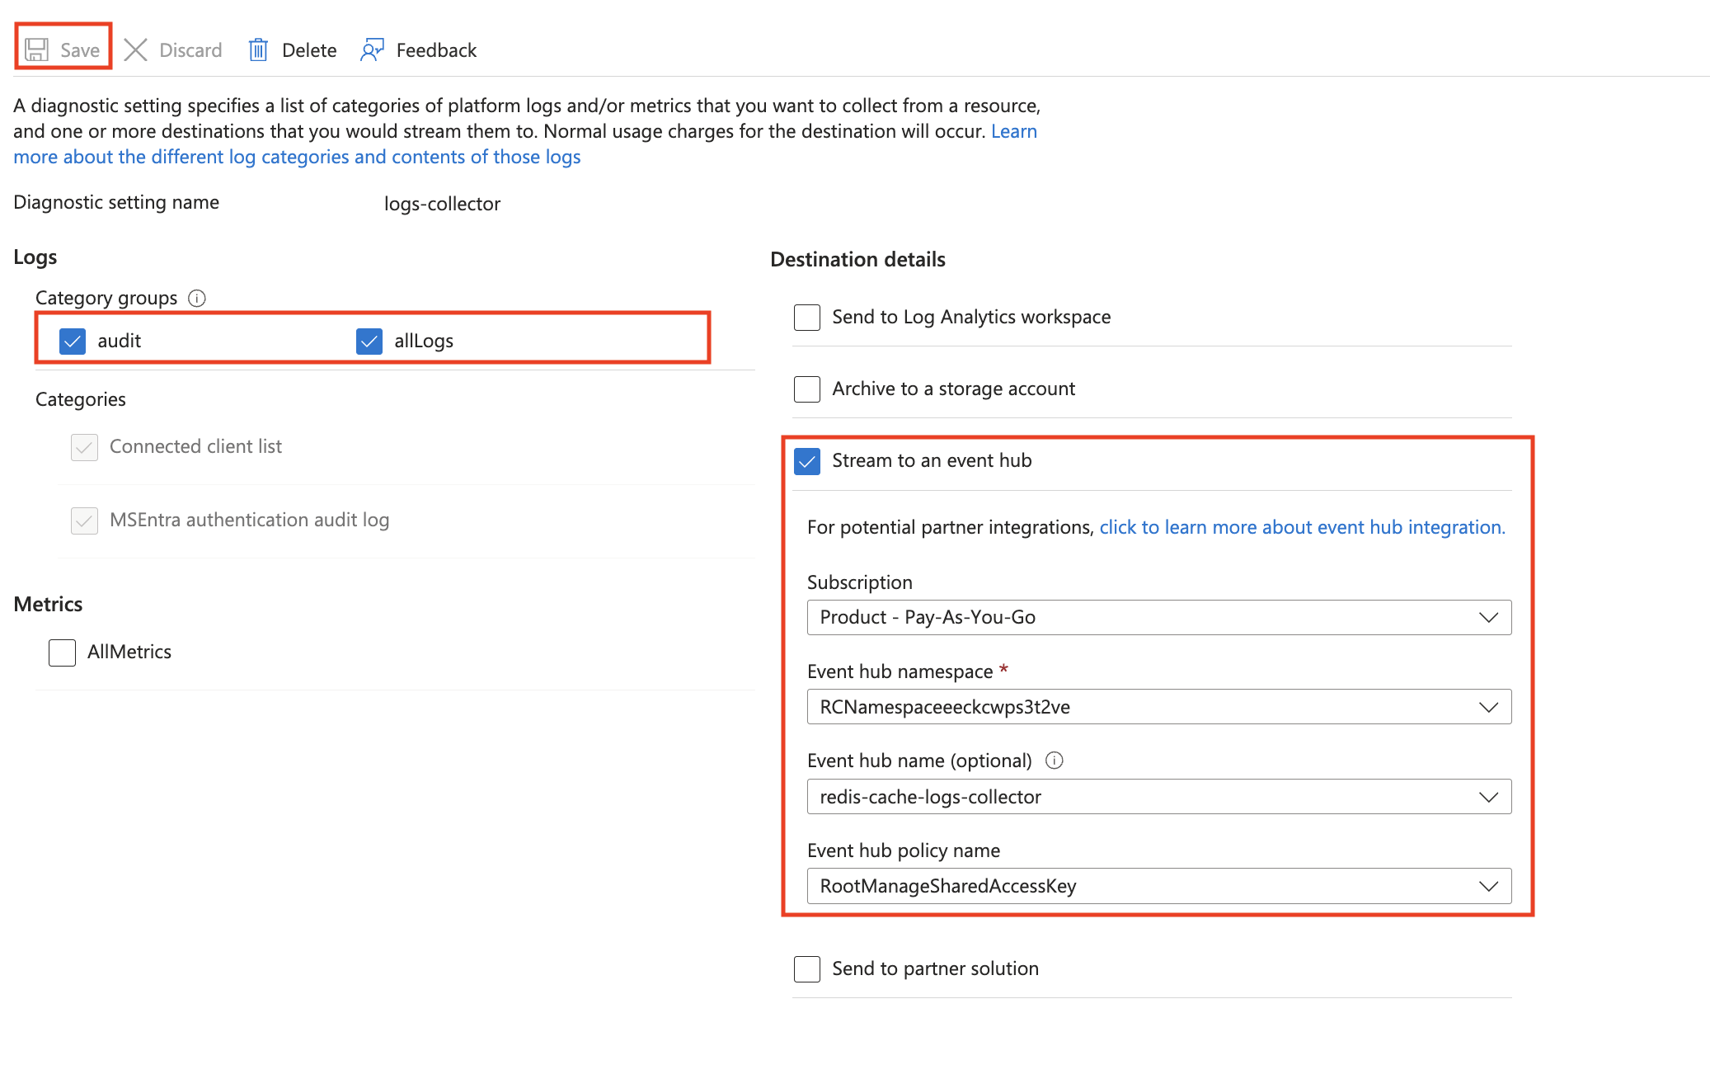Uncheck Stream to an event hub
Viewport: 1710px width, 1079px height.
pyautogui.click(x=807, y=461)
